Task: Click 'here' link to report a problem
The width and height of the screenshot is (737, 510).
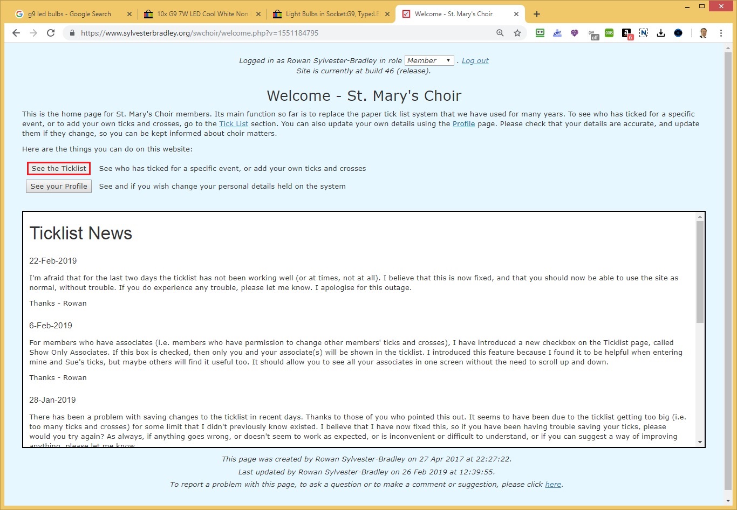Action: [x=553, y=484]
